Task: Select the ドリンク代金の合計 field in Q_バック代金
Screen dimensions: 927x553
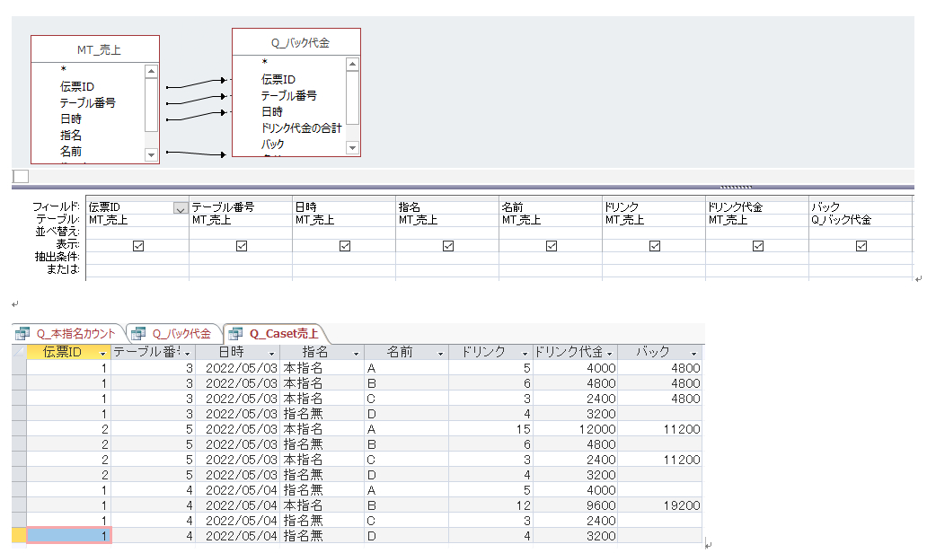Action: [301, 127]
